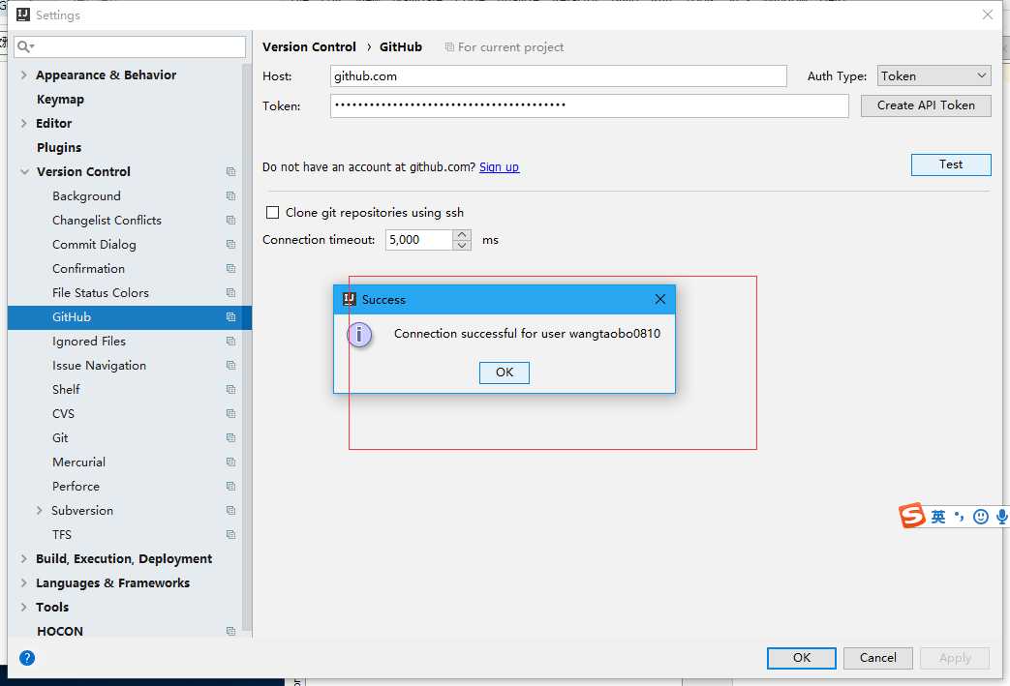This screenshot has height=686, width=1010.
Task: Expand the Tools section
Action: coord(24,607)
